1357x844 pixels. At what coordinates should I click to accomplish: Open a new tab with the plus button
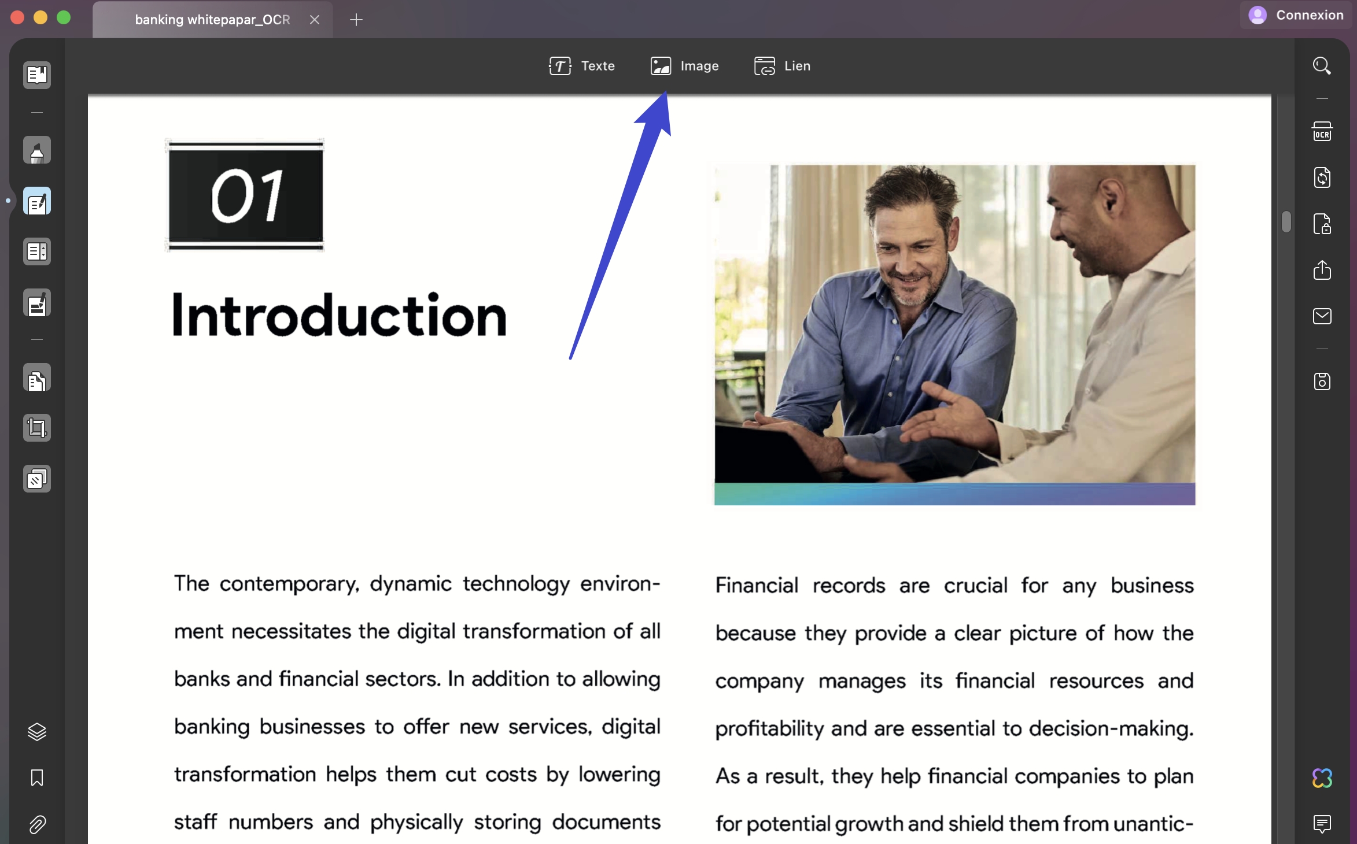click(356, 19)
